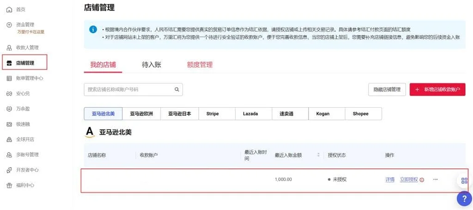473x210 pixels.
Task: Click the blue info icon in notice banner
Action: point(93,29)
